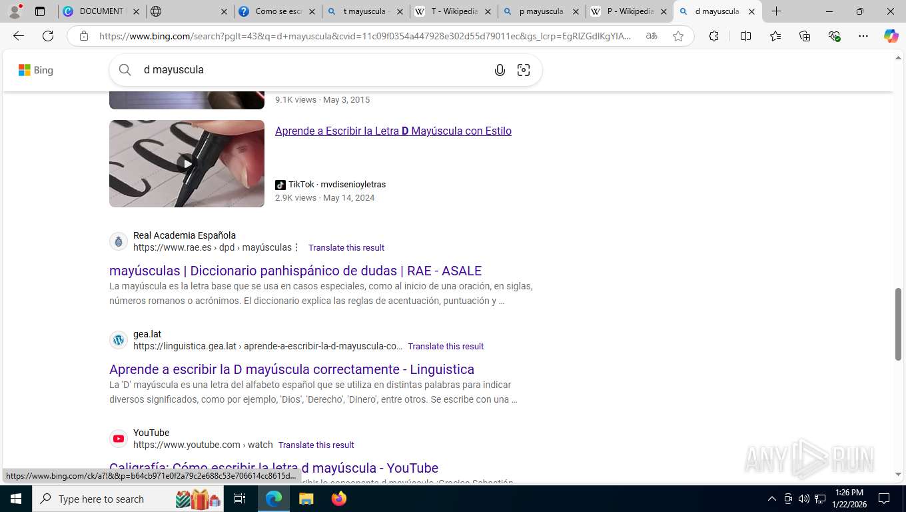Open Browser essentials heart icon
The height and width of the screenshot is (512, 906).
(834, 36)
